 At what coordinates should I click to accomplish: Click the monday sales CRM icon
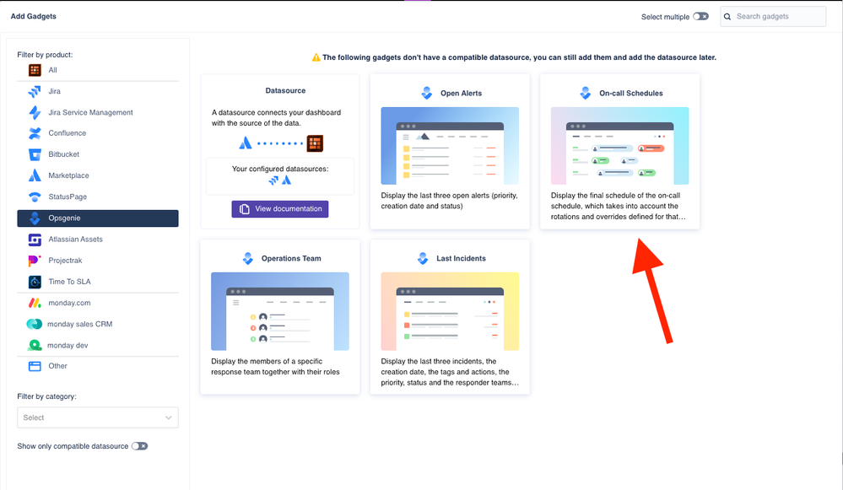[35, 324]
